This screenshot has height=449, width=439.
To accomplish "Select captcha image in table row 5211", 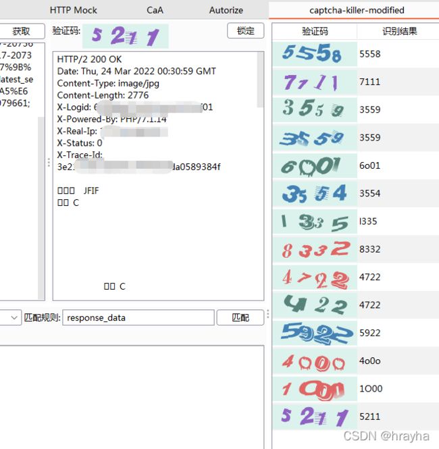I will (x=315, y=417).
